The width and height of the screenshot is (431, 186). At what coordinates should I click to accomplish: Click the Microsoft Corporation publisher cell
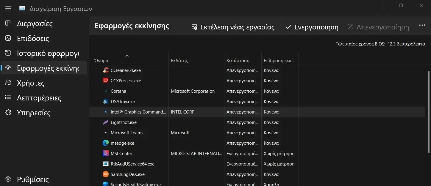193,91
